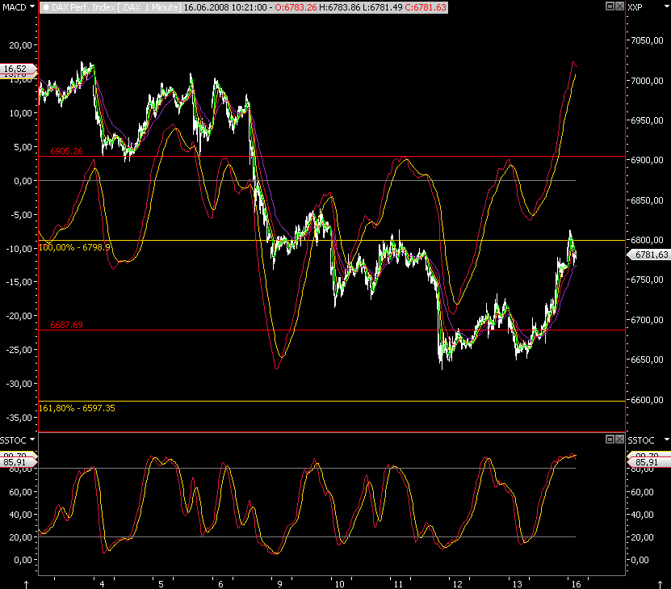Click date label 4 on time axis
671x589 pixels.
click(x=102, y=584)
